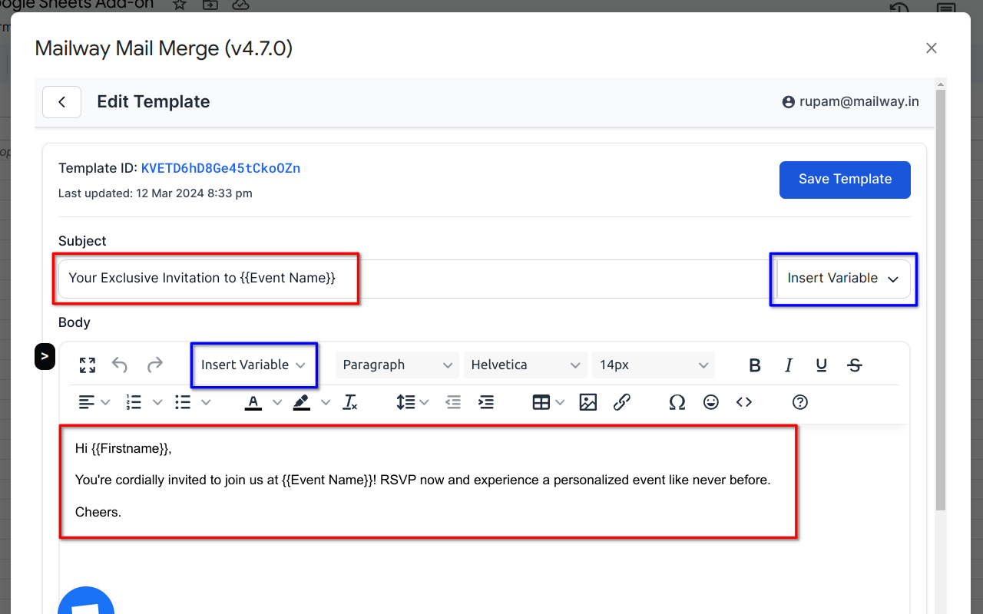Image resolution: width=983 pixels, height=614 pixels.
Task: Click the black side panel arrow tab
Action: (45, 356)
